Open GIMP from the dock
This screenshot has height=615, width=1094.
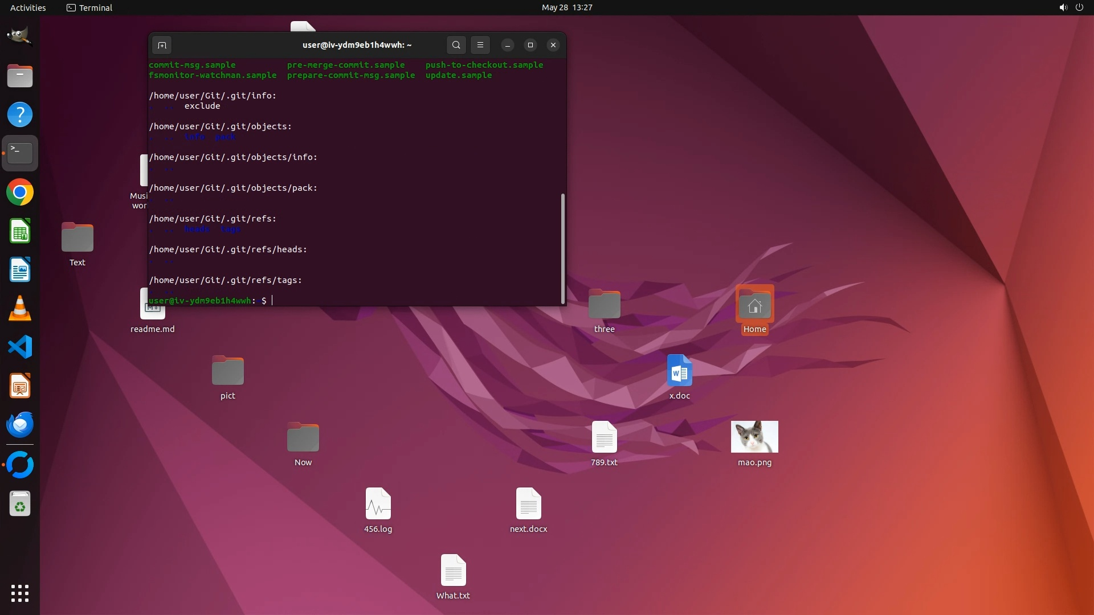[20, 36]
